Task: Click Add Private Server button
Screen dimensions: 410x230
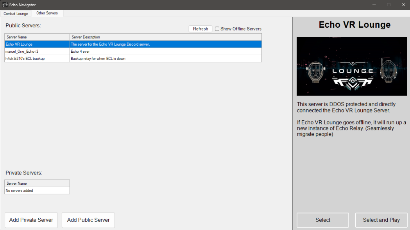Action: (31, 220)
